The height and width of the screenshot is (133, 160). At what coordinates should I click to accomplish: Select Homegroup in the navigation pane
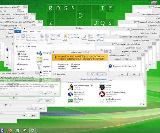click(22, 64)
